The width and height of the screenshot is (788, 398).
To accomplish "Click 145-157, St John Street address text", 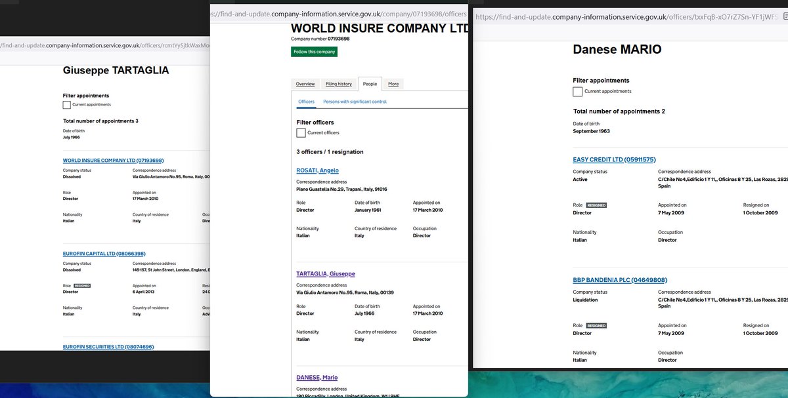I will pyautogui.click(x=171, y=270).
